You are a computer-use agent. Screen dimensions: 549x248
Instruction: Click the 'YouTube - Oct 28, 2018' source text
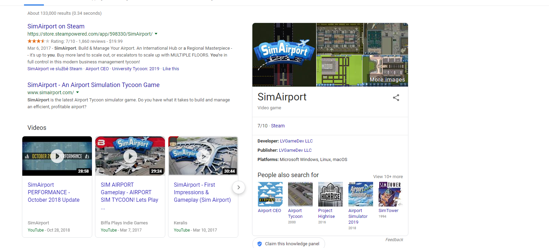49,230
